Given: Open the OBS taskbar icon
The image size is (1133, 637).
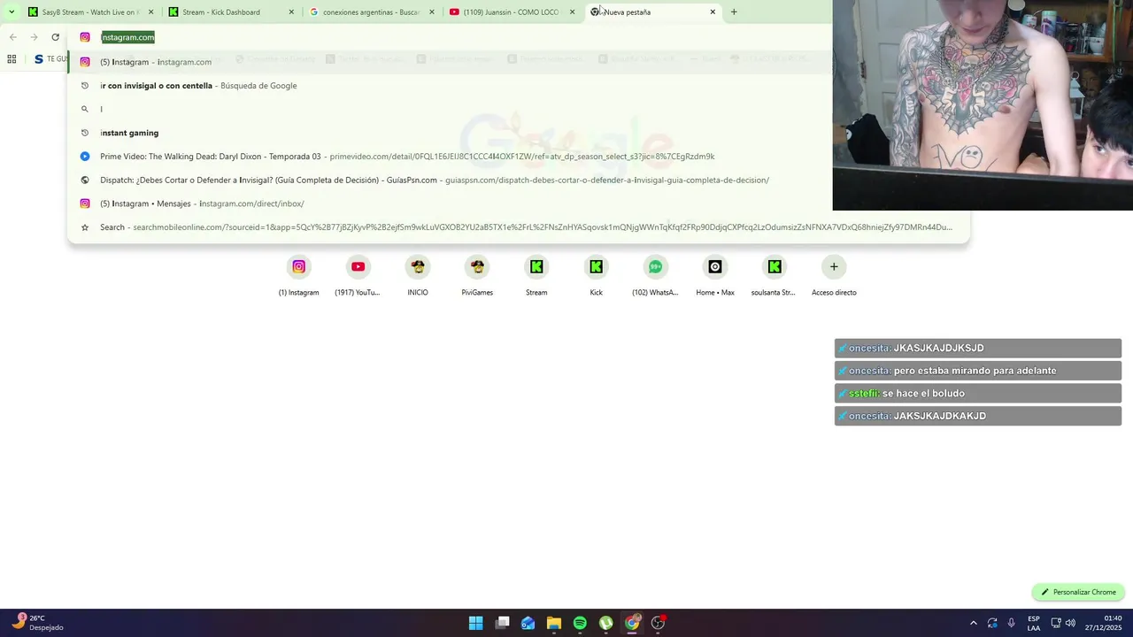Looking at the screenshot, I should point(658,623).
